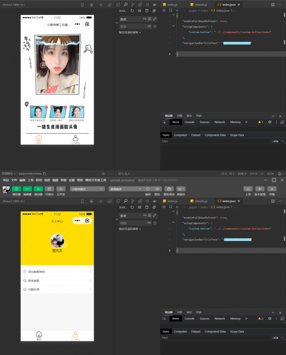Tap 添加客服微信 row in bottom simulator
The image size is (286, 355).
[57, 272]
